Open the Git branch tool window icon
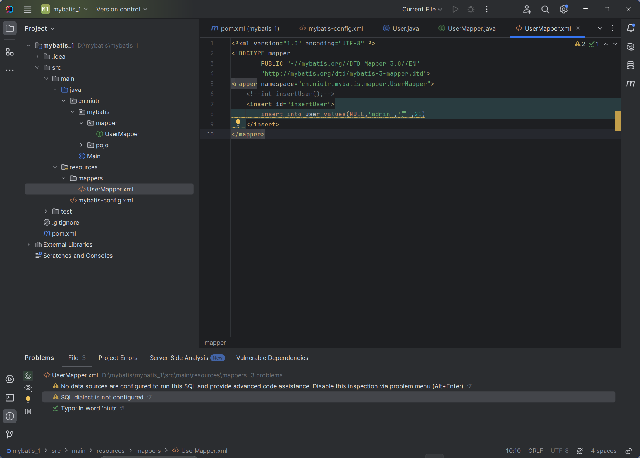The height and width of the screenshot is (458, 640). click(x=10, y=434)
